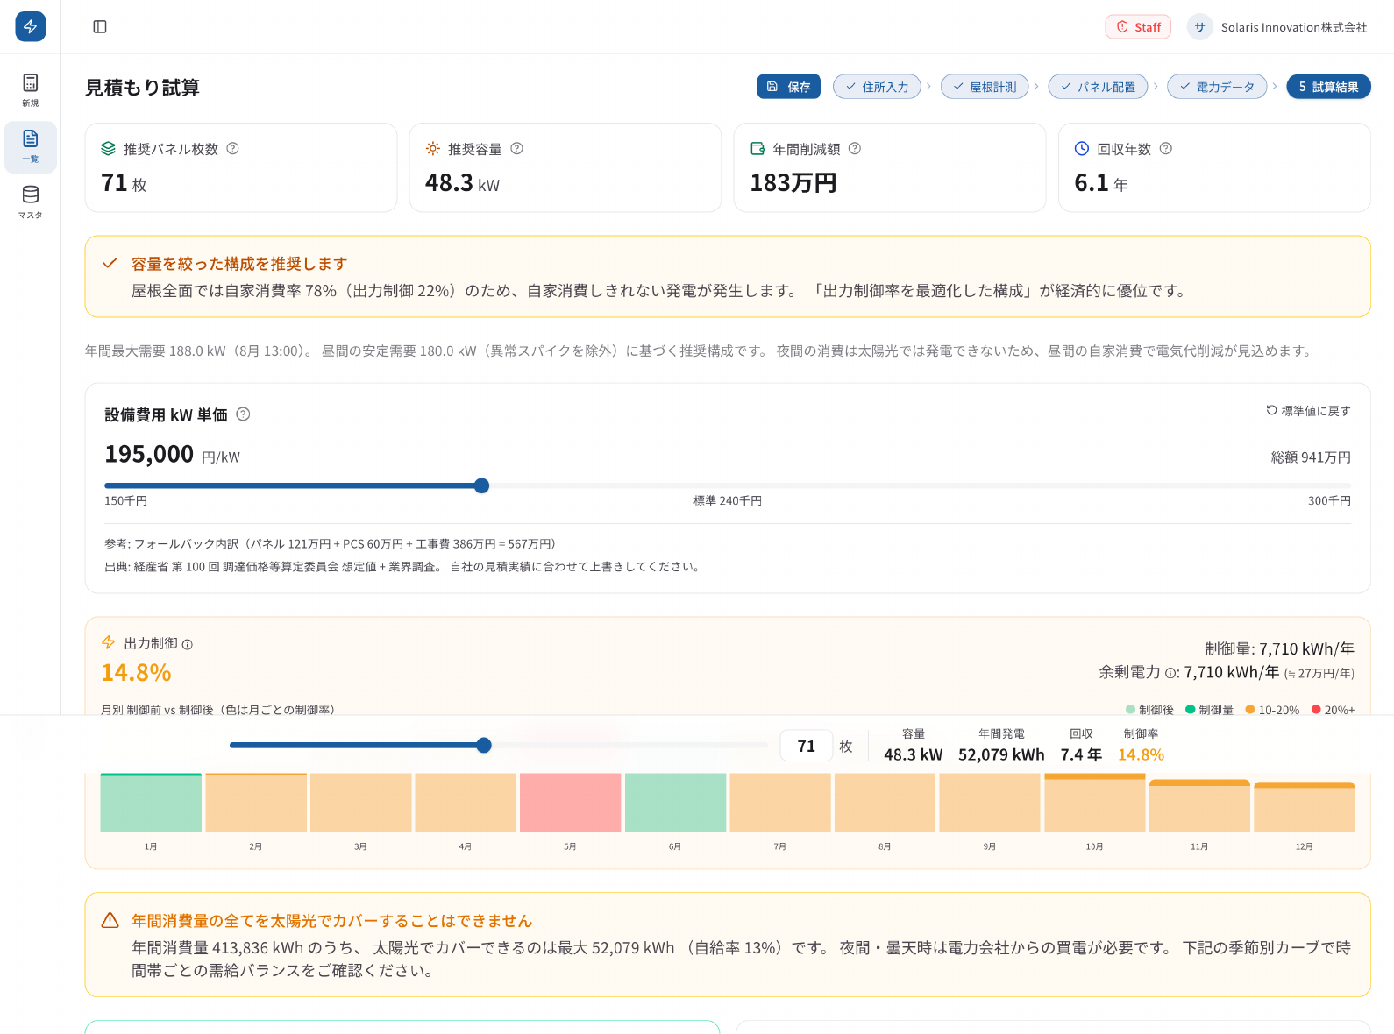The width and height of the screenshot is (1394, 1034).
Task: Go to 屋根計測 step
Action: click(x=985, y=87)
